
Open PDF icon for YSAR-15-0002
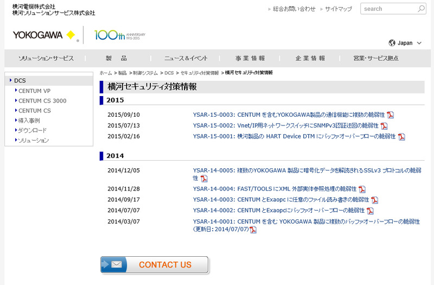[384, 126]
